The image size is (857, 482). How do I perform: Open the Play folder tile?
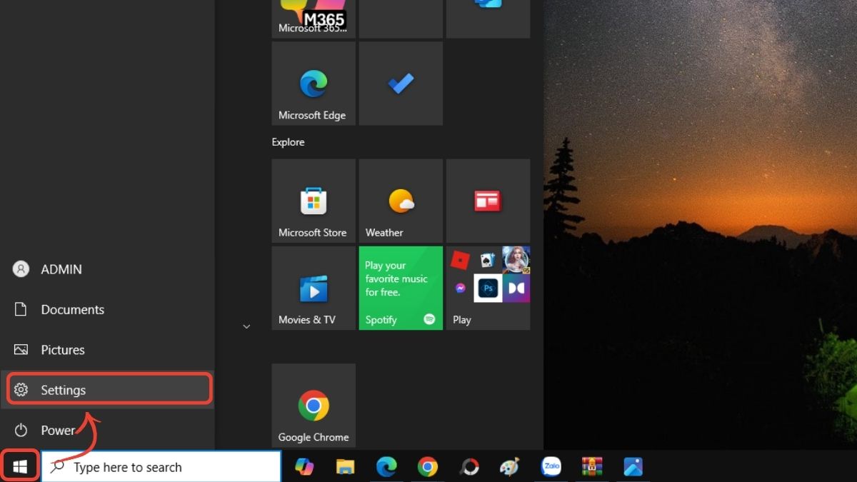[x=488, y=288]
